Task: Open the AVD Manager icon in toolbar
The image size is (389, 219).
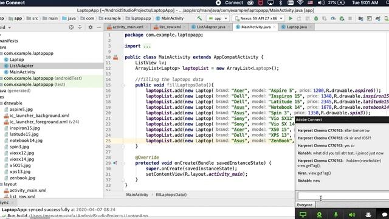Action: coord(387,18)
